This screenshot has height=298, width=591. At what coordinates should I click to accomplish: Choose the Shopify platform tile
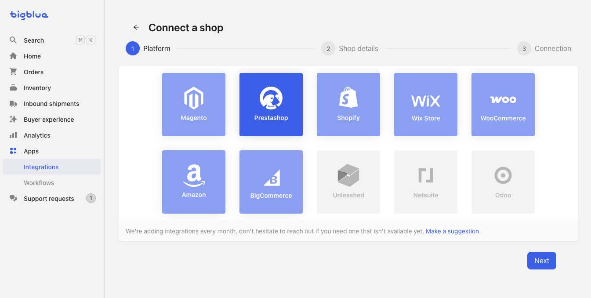click(348, 105)
